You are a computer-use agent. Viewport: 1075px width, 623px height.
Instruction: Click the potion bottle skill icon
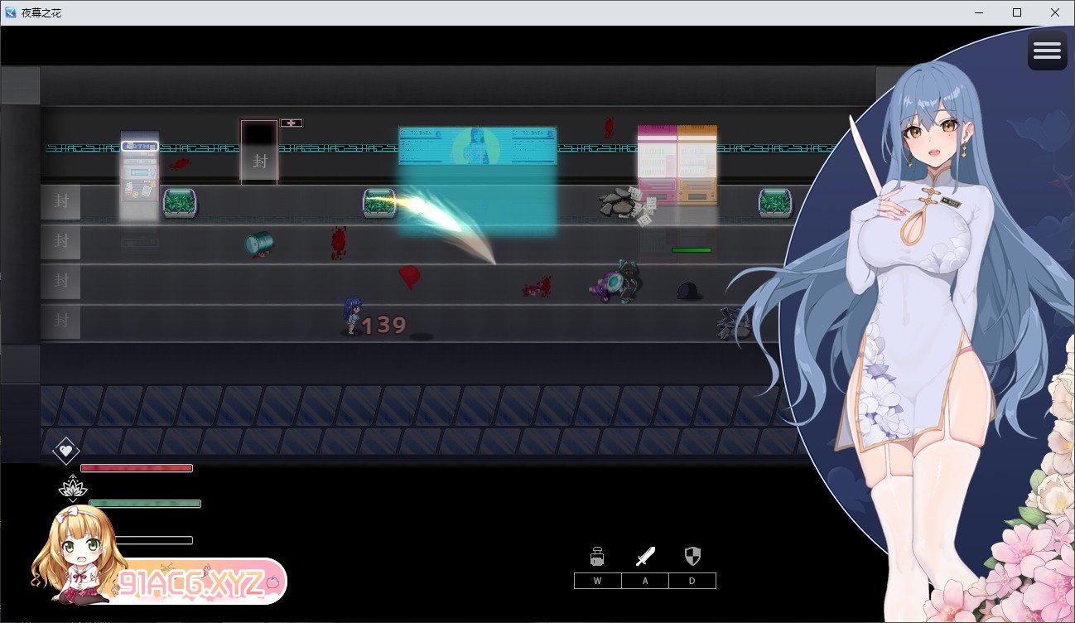click(x=597, y=556)
